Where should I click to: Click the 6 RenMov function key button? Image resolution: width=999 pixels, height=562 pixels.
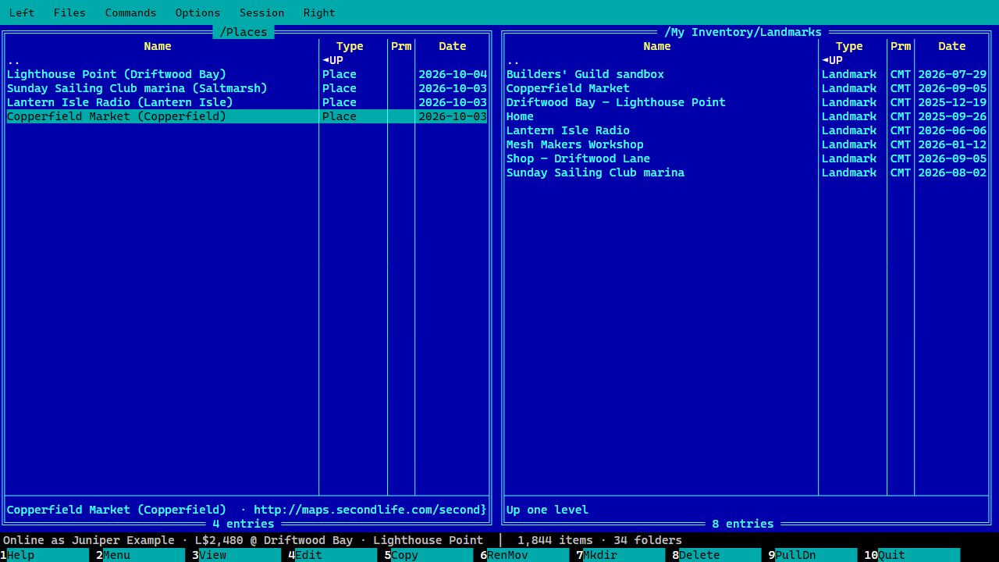click(524, 555)
